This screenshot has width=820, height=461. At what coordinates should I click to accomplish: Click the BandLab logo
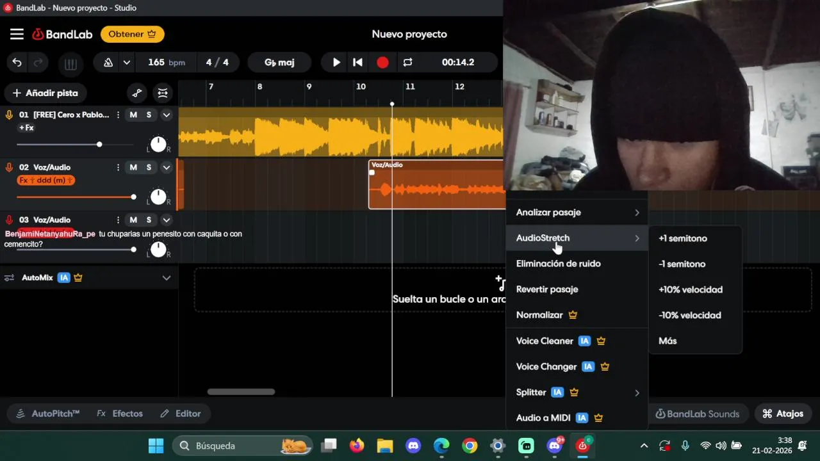coord(62,34)
